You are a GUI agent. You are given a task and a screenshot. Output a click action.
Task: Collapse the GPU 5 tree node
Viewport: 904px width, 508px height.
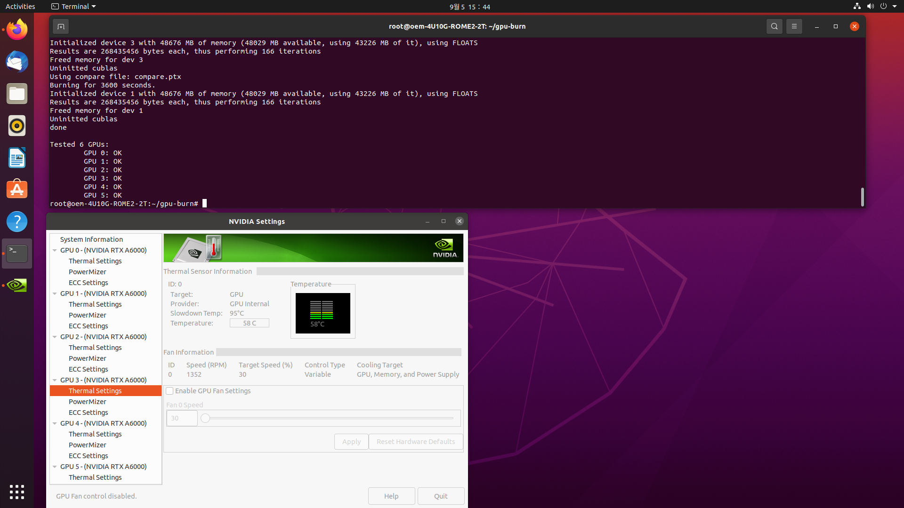(x=55, y=467)
